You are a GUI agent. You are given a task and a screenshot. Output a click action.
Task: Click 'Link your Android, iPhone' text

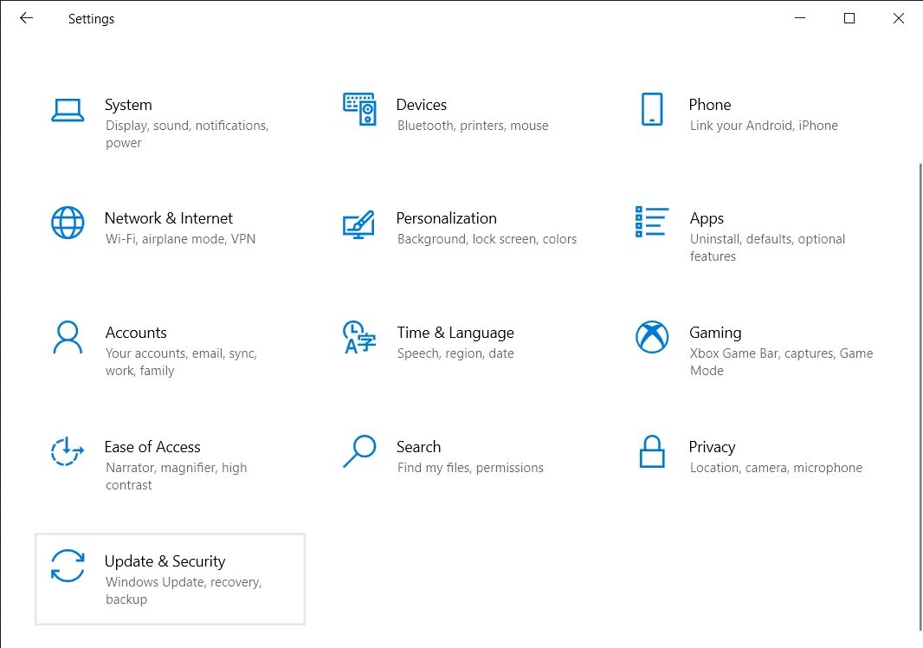pos(764,126)
